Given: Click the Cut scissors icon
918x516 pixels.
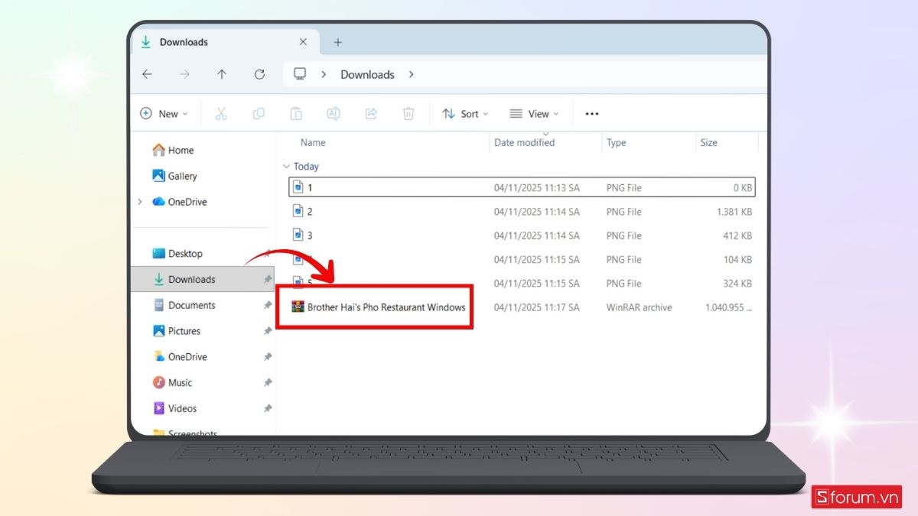Looking at the screenshot, I should 221,114.
